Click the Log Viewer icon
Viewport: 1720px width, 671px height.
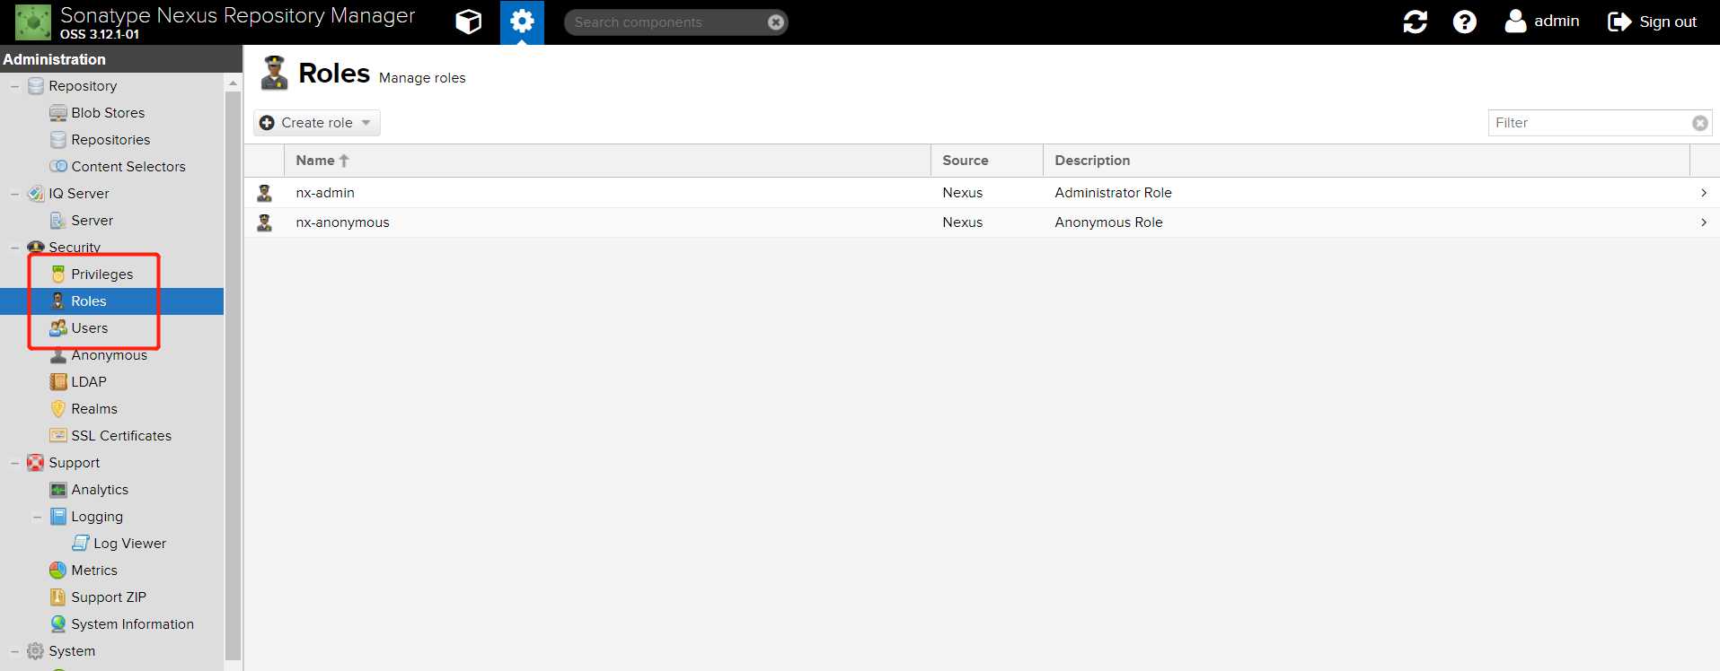point(81,544)
